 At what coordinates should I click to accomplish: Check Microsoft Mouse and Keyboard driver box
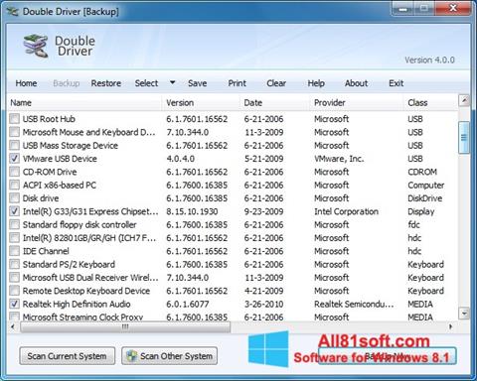point(15,132)
